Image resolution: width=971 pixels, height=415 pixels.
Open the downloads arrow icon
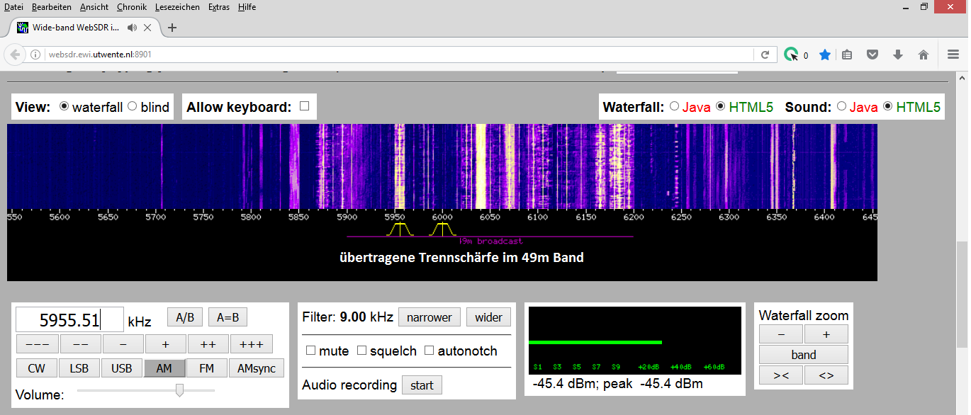click(898, 55)
